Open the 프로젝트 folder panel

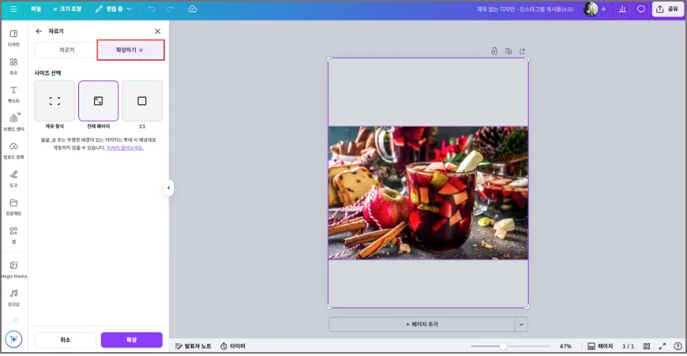tap(13, 207)
